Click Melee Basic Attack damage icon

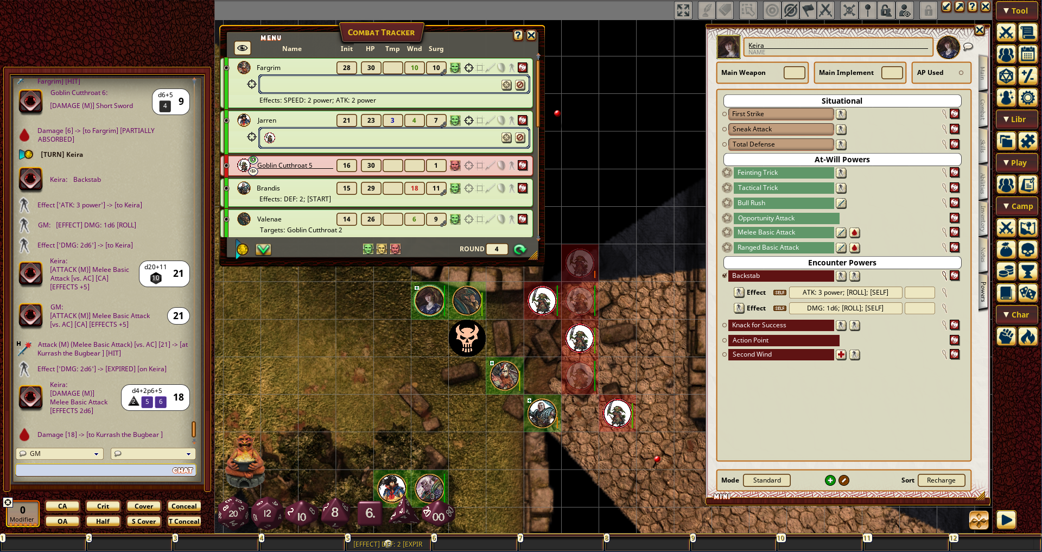[854, 233]
